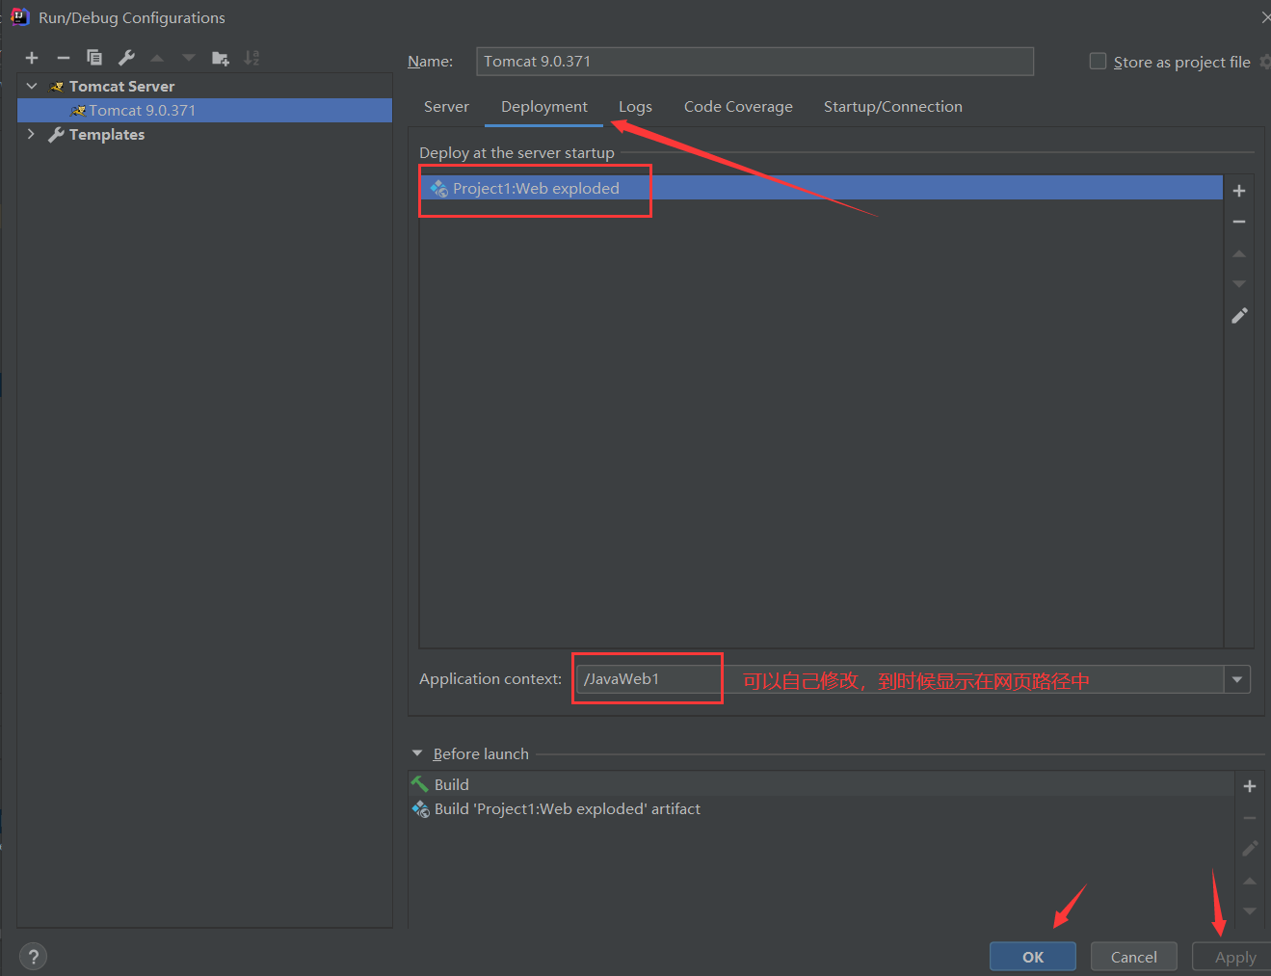The image size is (1271, 976).
Task: Click the Apply button
Action: click(x=1233, y=957)
